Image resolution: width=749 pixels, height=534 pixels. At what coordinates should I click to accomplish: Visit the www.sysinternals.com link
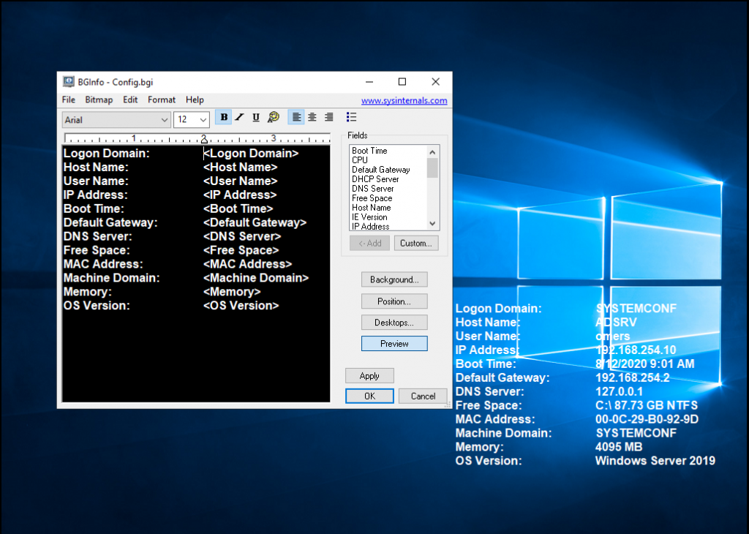tap(405, 100)
